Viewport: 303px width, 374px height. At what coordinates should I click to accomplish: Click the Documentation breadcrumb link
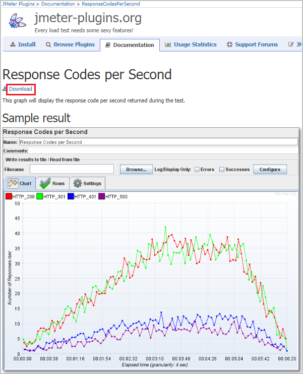click(58, 4)
